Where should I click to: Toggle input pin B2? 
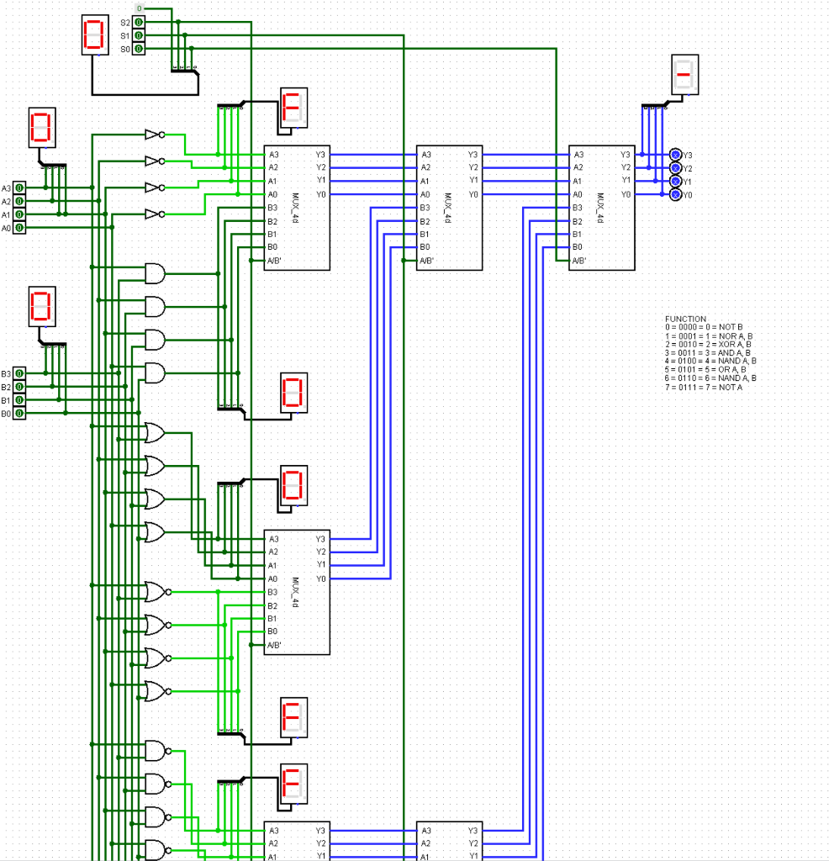coord(19,387)
